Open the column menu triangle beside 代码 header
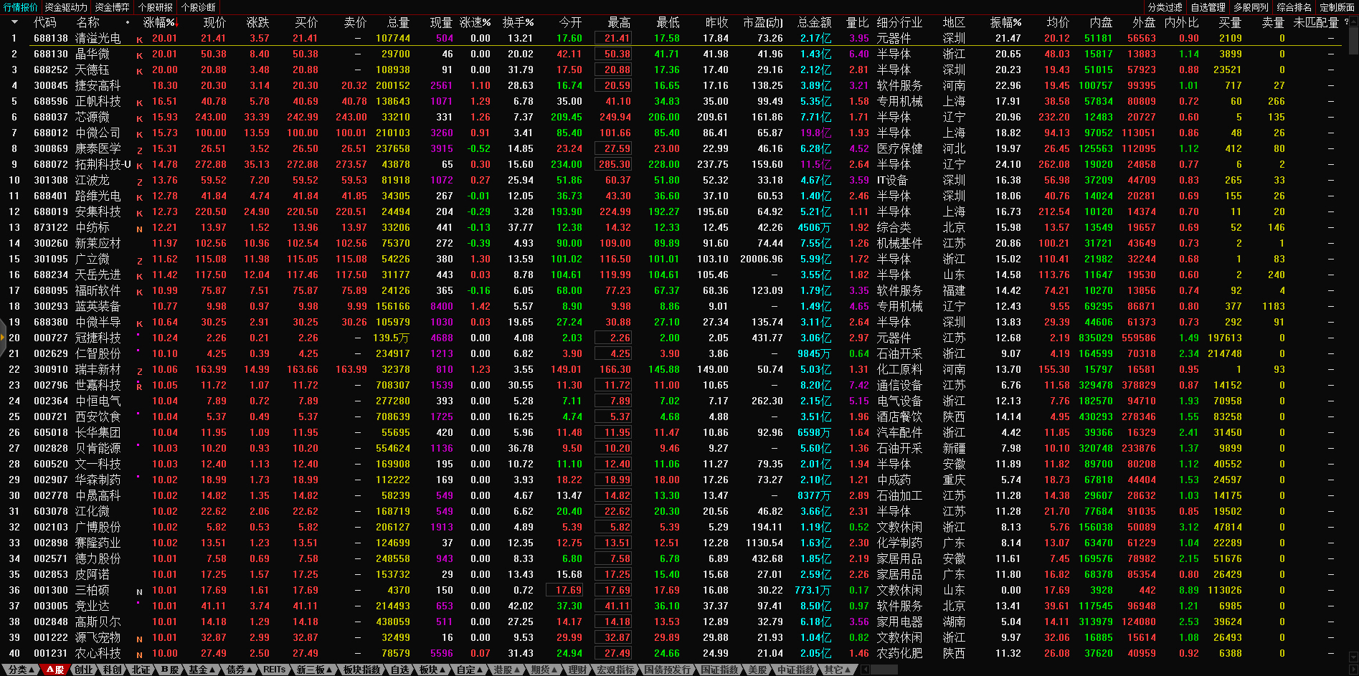 coord(14,23)
